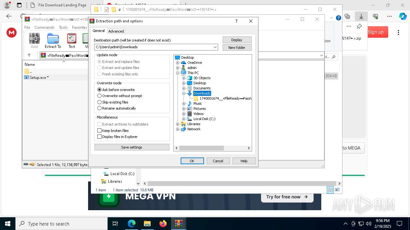Expand the Network tree node
Screen dimensions: 410x230
(x=178, y=129)
